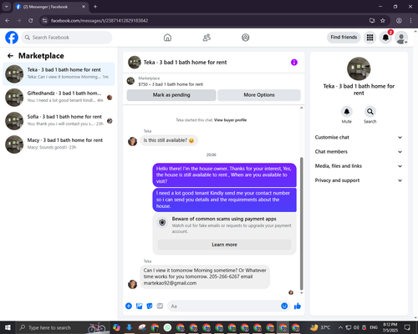Screen dimensions: 418x334
Task: Open WhatsApp from the taskbar
Action: [168, 327]
